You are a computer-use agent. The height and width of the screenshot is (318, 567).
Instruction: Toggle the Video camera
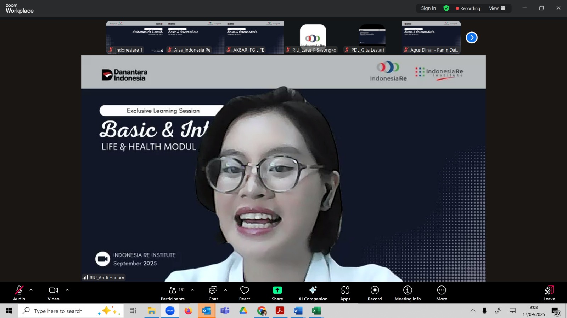[54, 293]
